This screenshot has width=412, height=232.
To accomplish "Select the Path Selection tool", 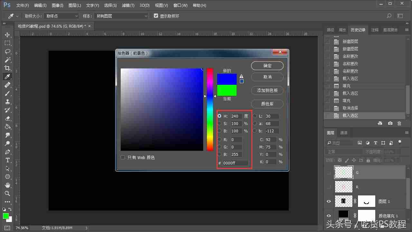I will pos(7,168).
